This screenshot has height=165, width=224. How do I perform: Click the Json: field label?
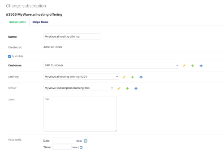click(x=12, y=100)
